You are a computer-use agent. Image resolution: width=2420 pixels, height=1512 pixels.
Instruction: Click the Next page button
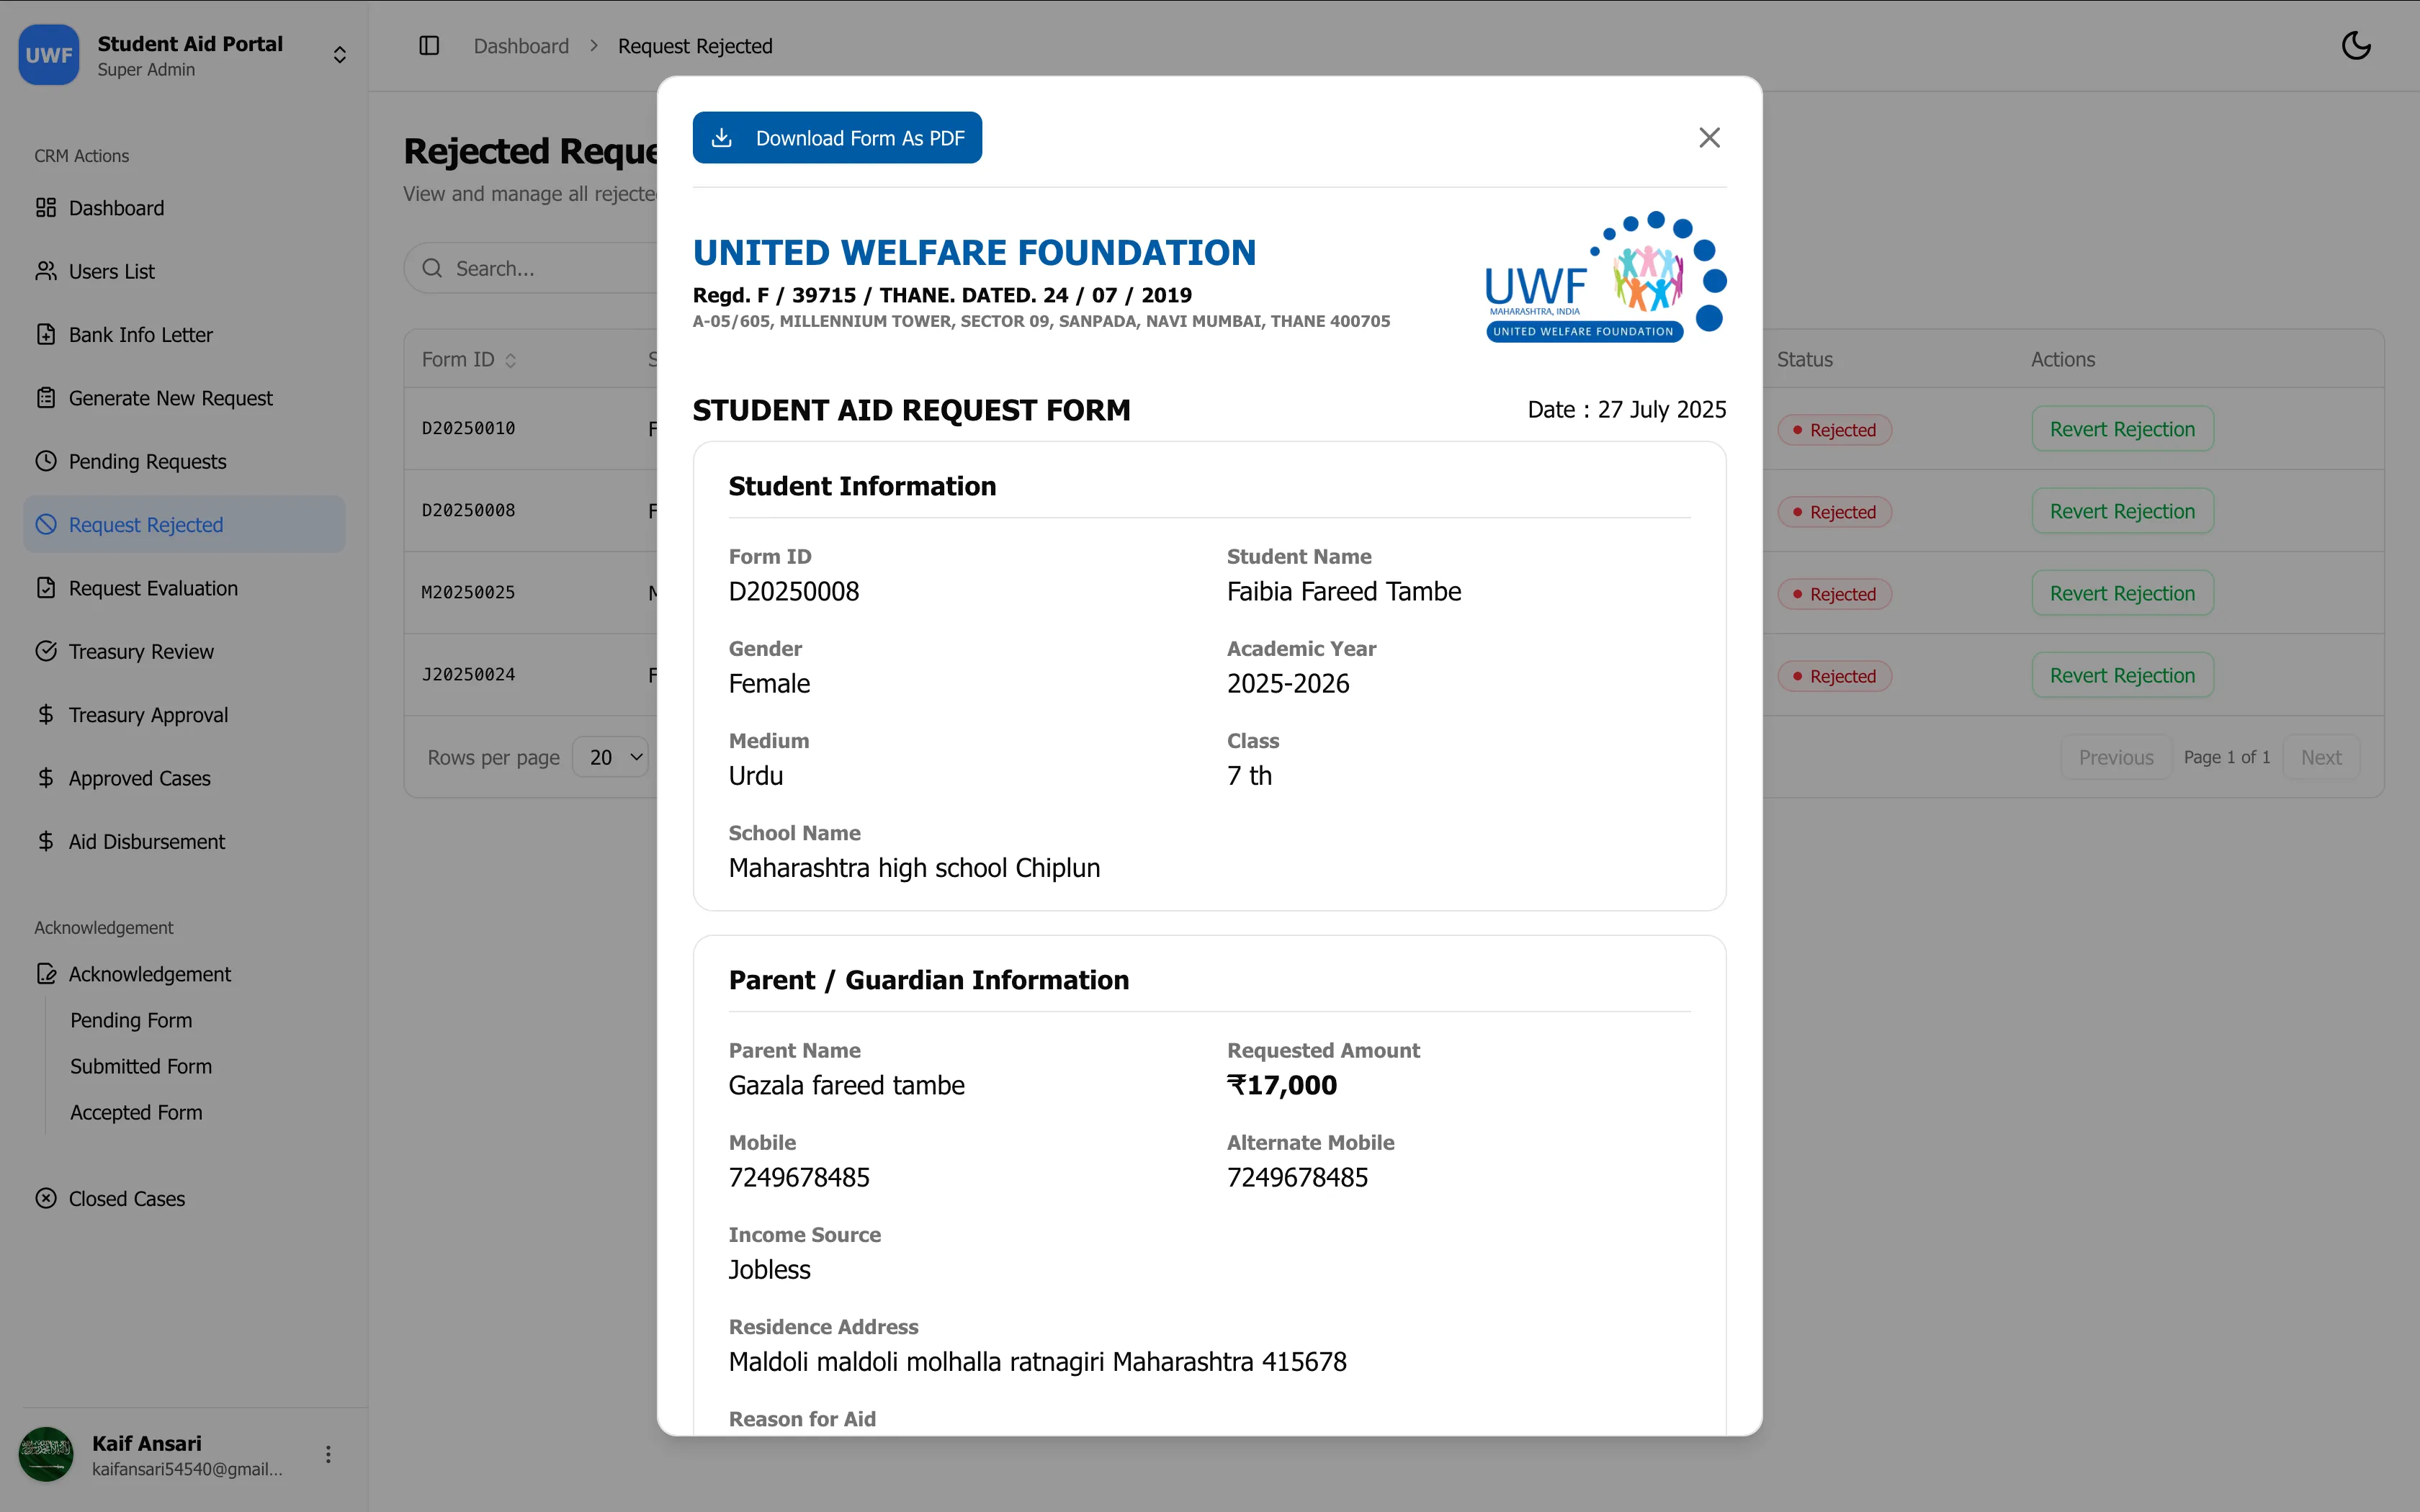2321,757
